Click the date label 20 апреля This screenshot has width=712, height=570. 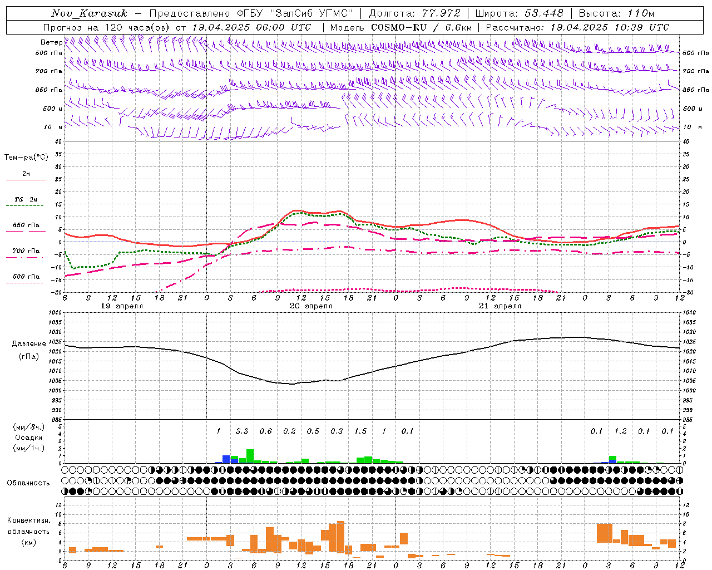click(311, 306)
